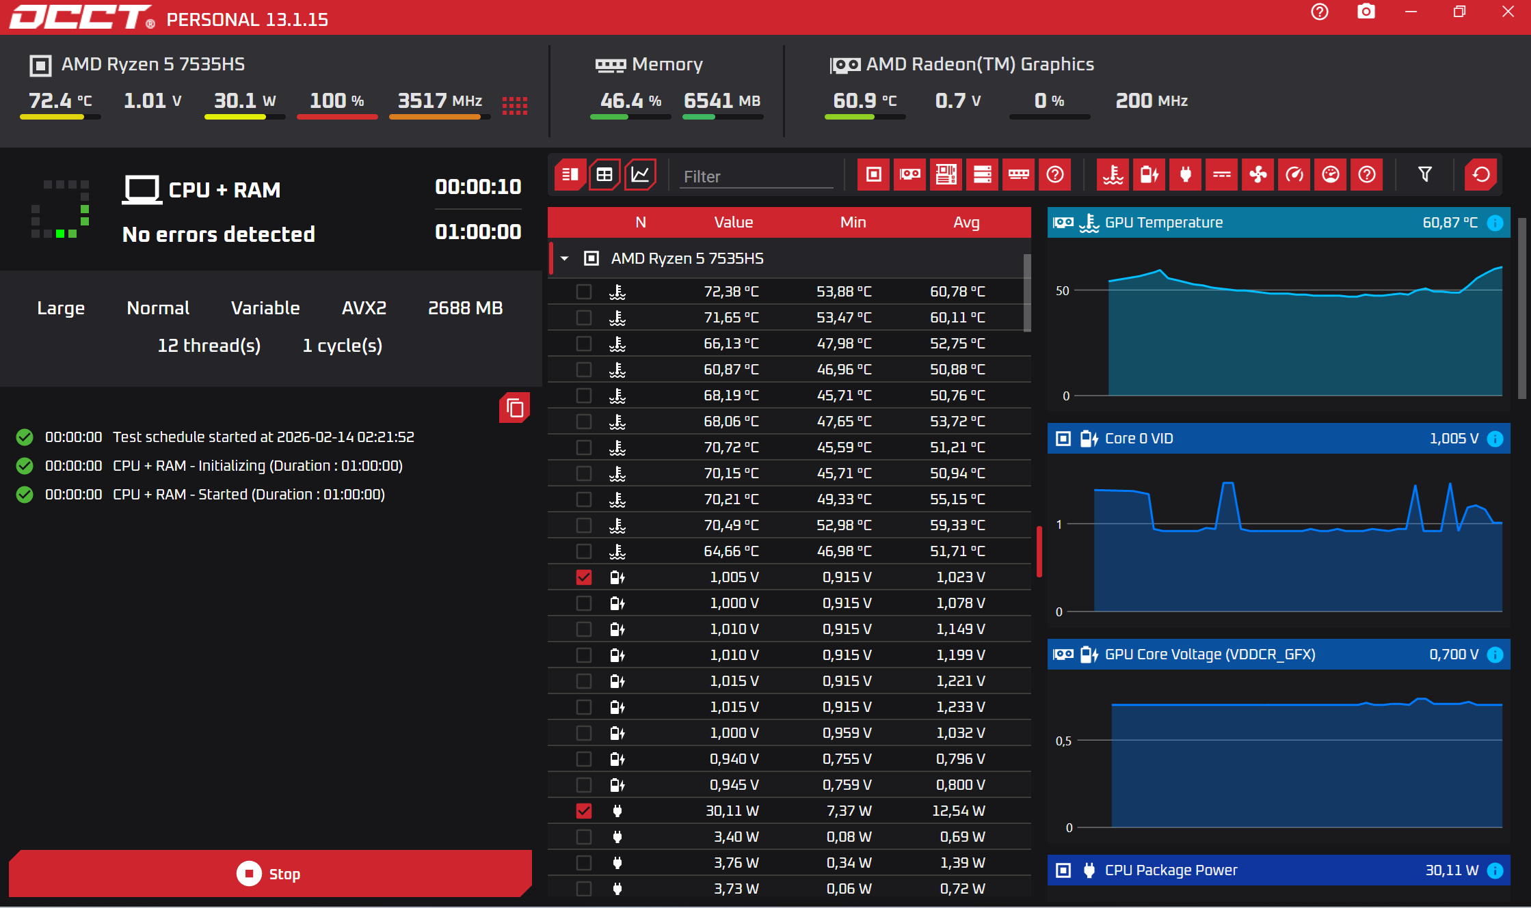Sort by the Min column header
Screen dimensions: 1531x908
coord(853,222)
